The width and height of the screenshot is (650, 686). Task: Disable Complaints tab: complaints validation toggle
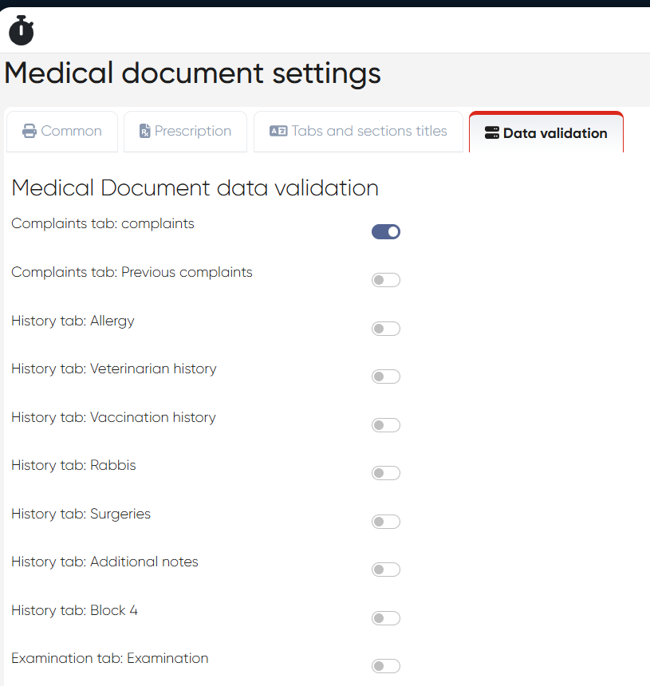386,232
